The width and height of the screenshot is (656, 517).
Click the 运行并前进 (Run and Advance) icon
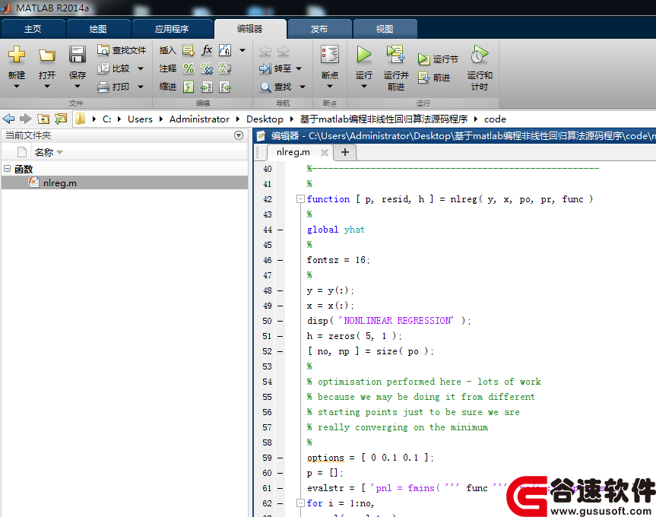tap(395, 54)
